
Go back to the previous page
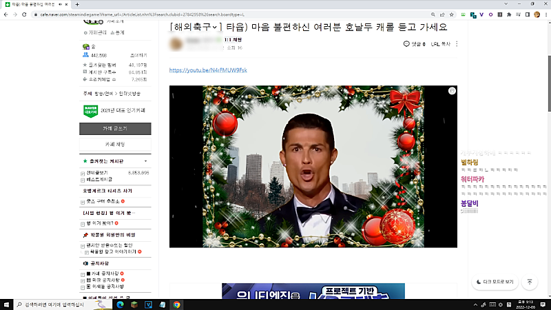[6, 14]
